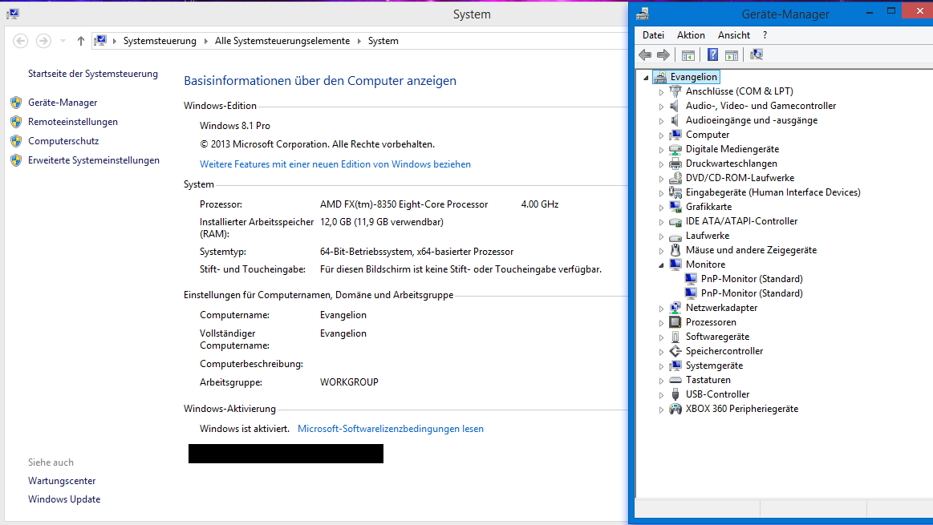Select the Grafikkarte display adapter icon
933x525 pixels.
[x=675, y=207]
